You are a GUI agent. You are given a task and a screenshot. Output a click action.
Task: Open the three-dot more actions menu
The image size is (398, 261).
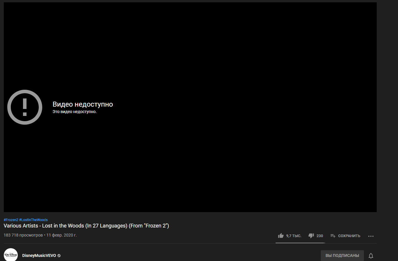[371, 236]
